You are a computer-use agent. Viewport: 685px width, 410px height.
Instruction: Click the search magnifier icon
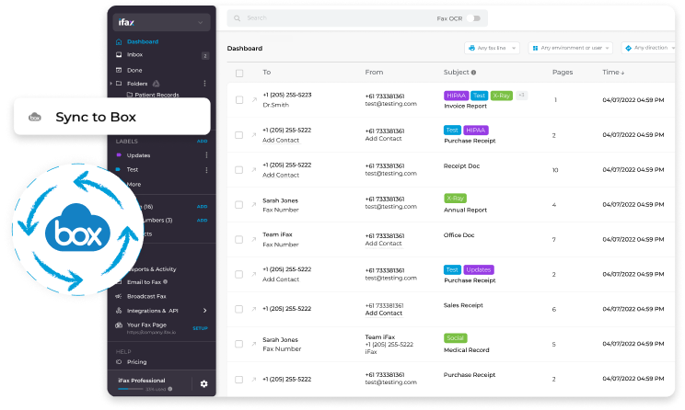point(238,18)
